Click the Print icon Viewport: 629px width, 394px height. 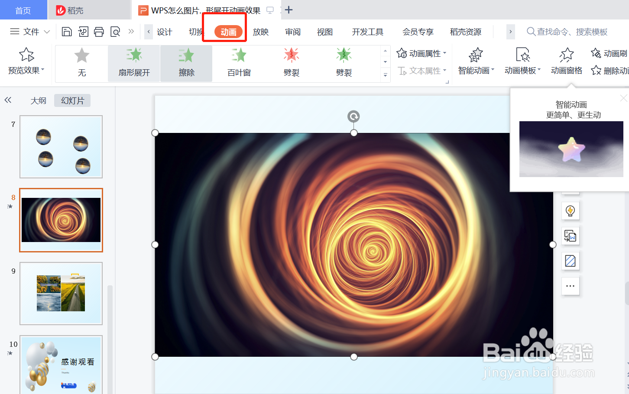point(99,32)
